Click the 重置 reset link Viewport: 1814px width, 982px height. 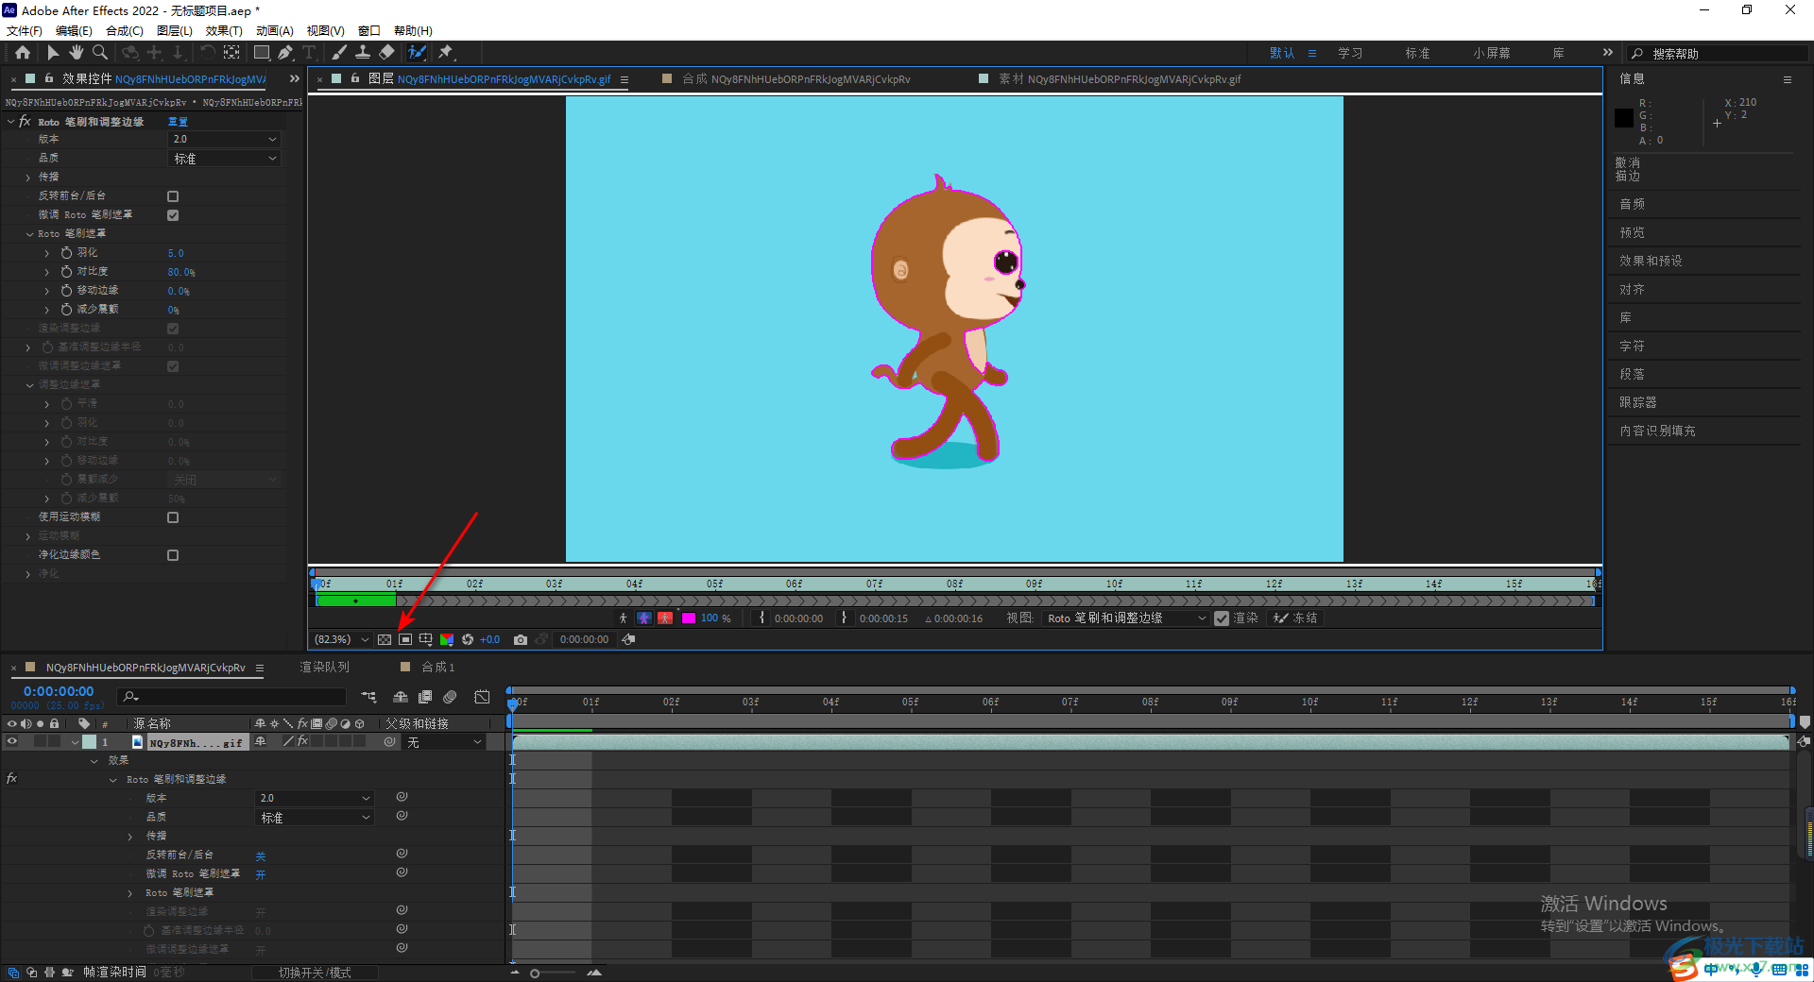point(178,122)
